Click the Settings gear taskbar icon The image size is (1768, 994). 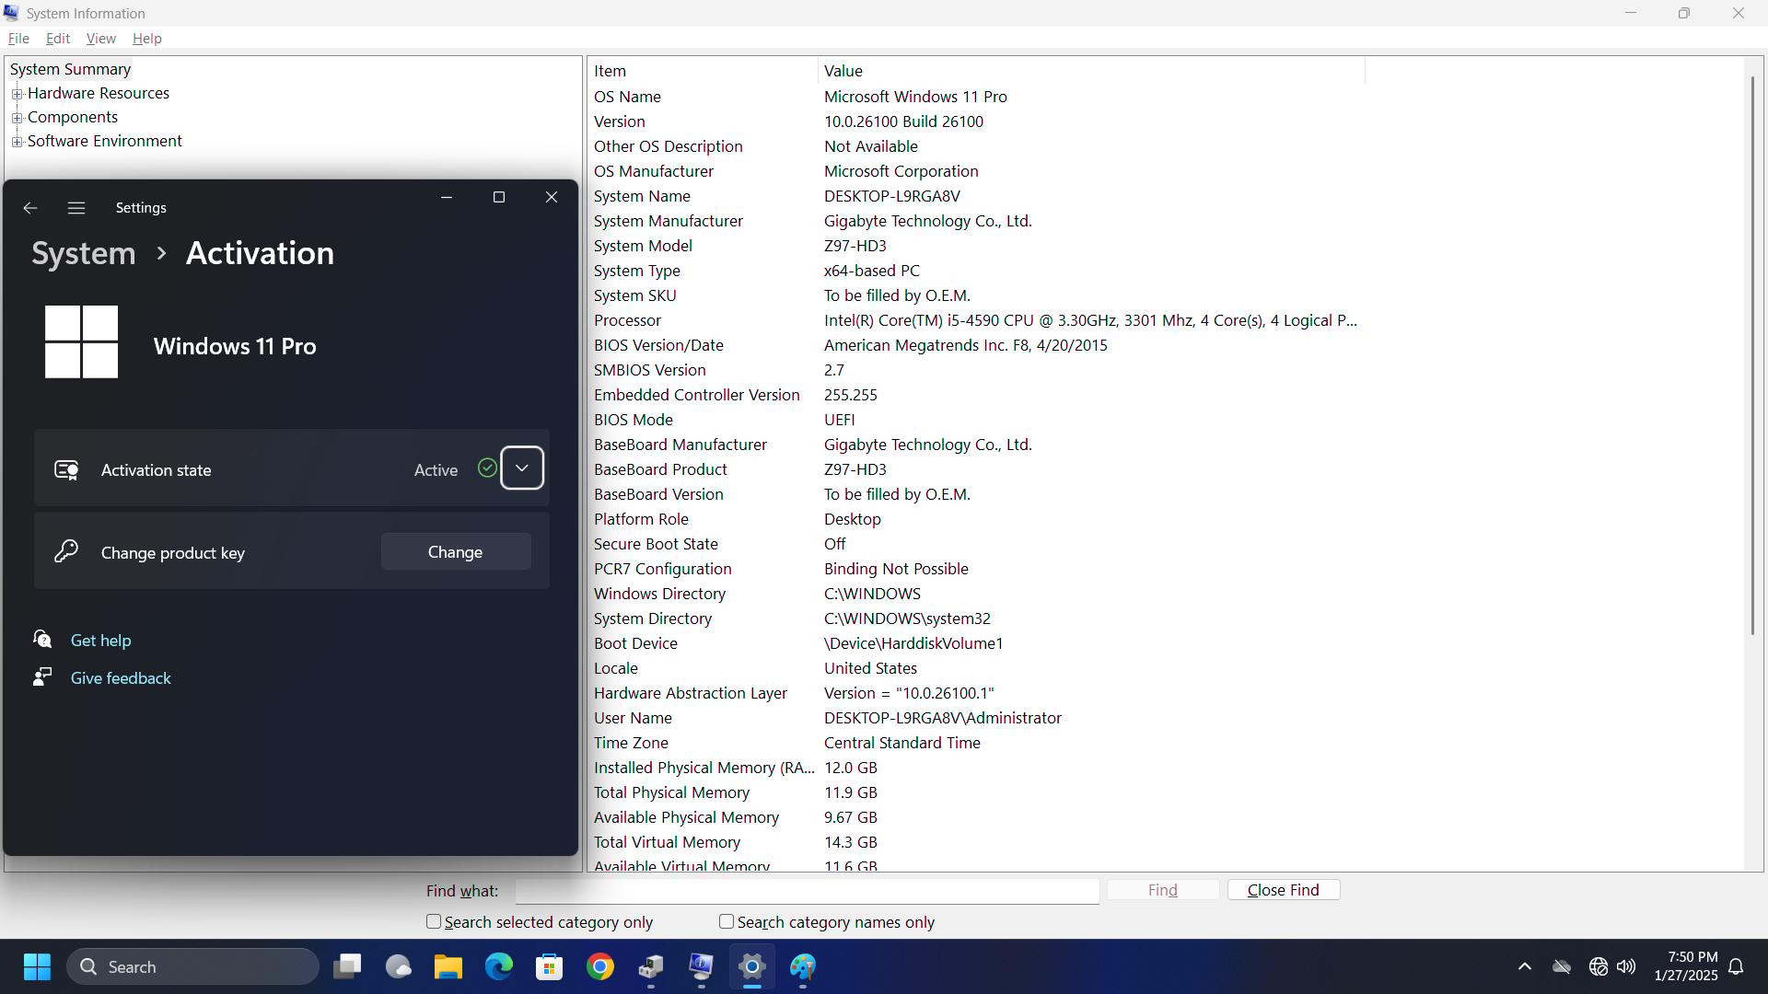pos(752,966)
